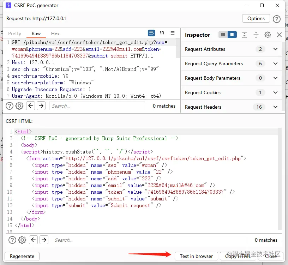The width and height of the screenshot is (288, 265).
Task: Click the form action URL line in HTML
Action: pos(136,158)
